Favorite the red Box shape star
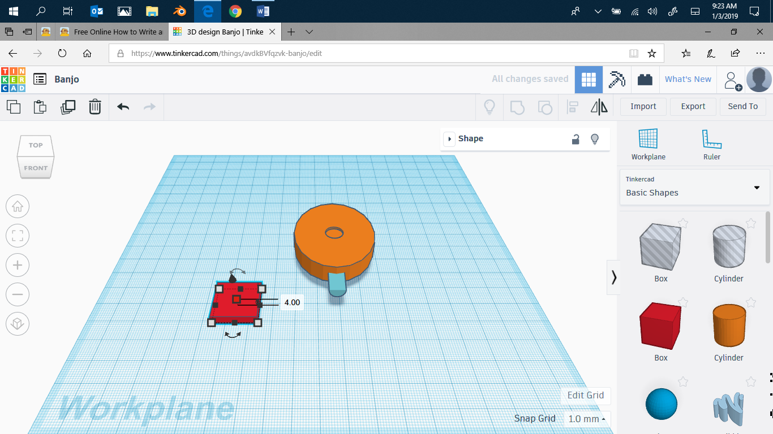The image size is (773, 434). 683,302
